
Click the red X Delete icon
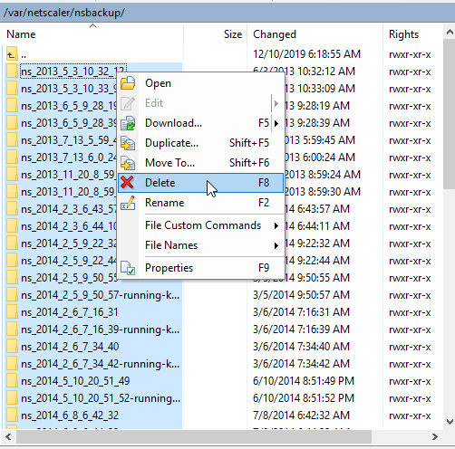(127, 183)
